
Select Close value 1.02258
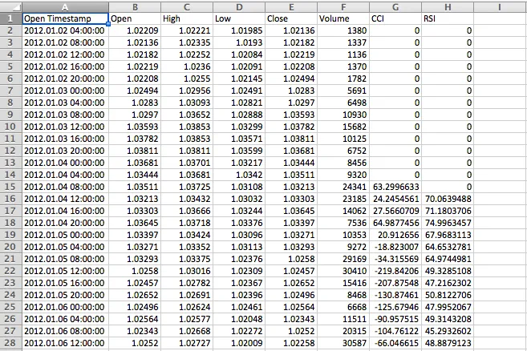(291, 343)
